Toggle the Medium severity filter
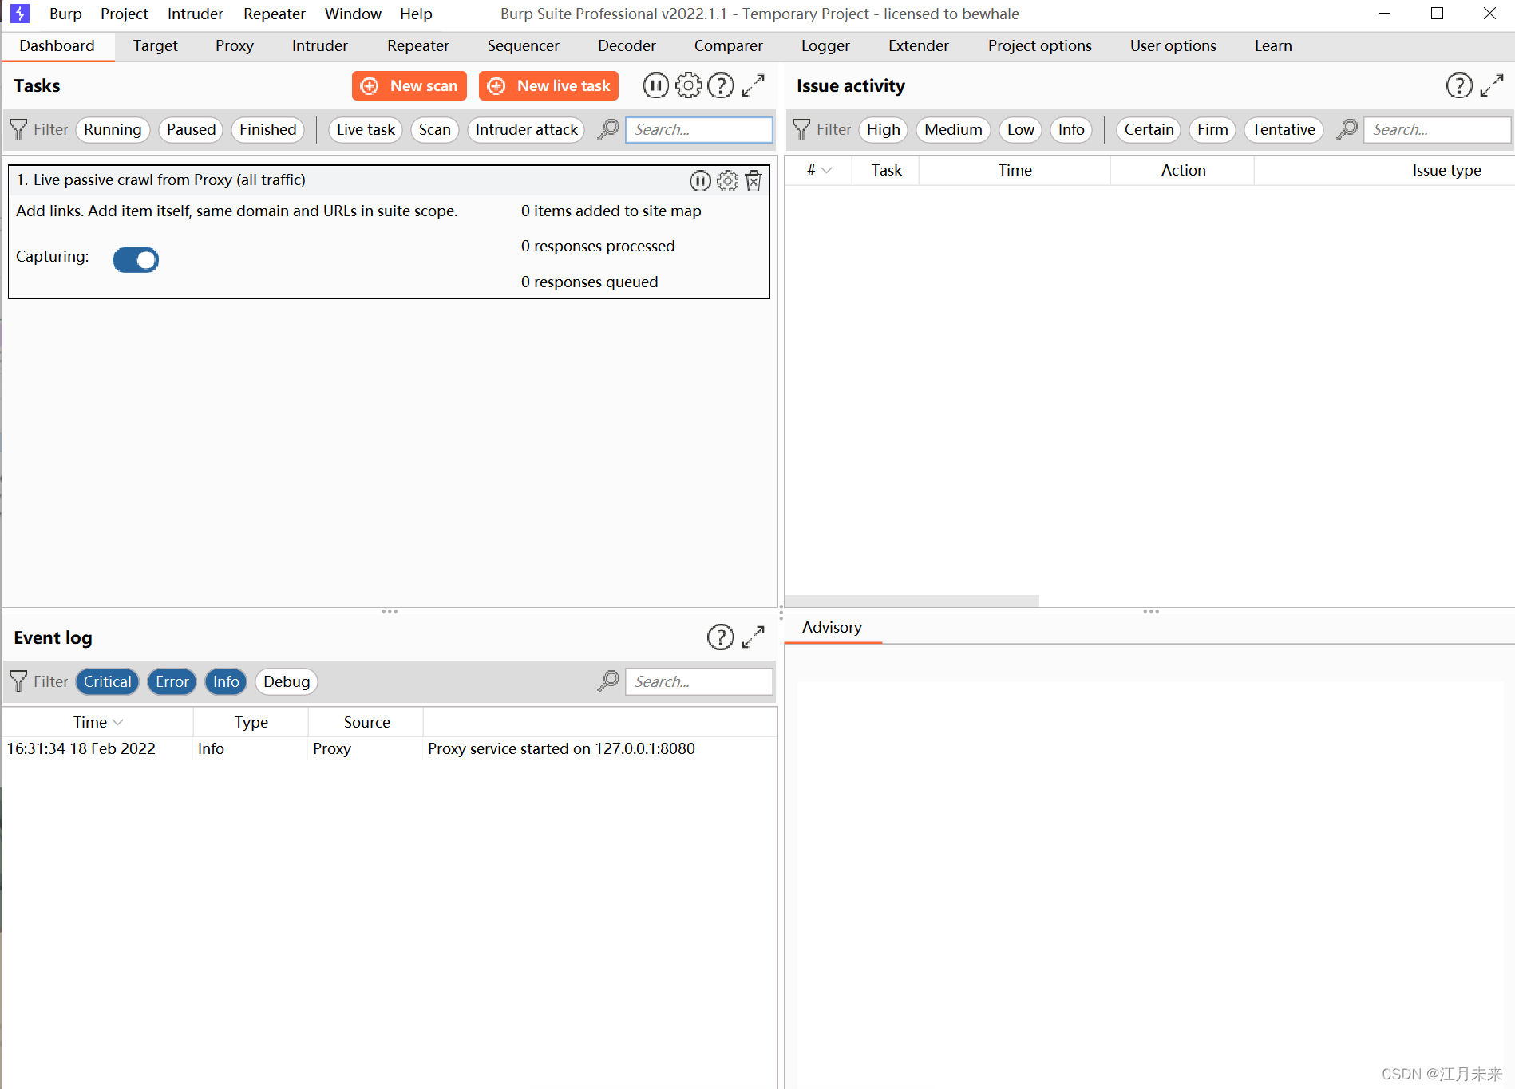Screen dimensions: 1515x1089 953,129
